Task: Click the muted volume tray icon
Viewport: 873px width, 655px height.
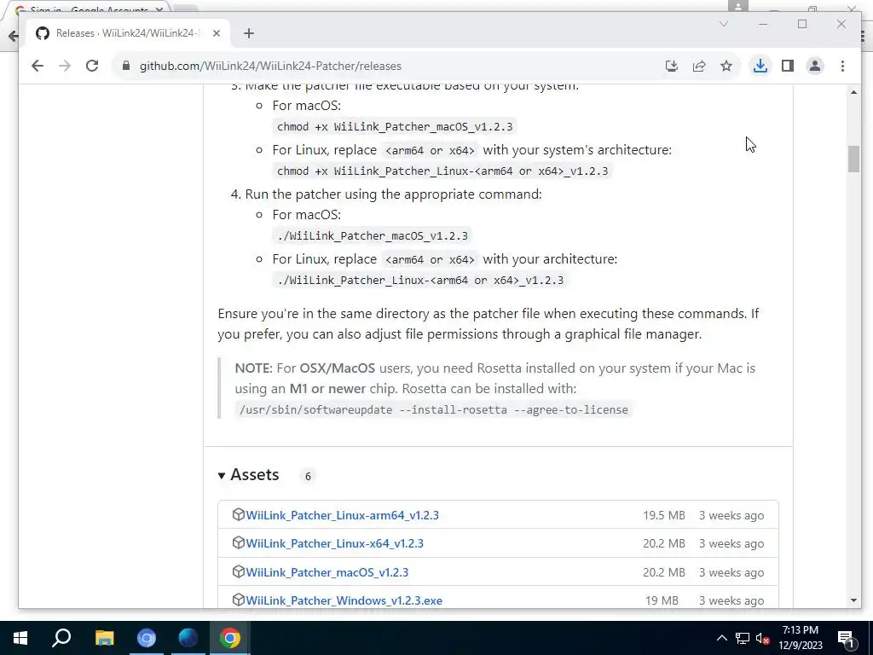Action: point(763,638)
